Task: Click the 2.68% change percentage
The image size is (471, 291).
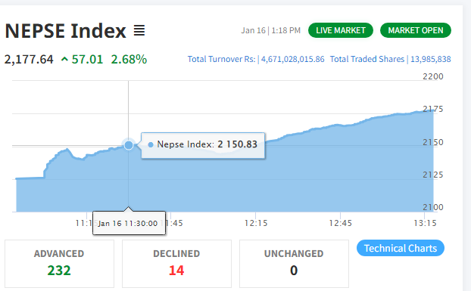Action: [x=129, y=60]
